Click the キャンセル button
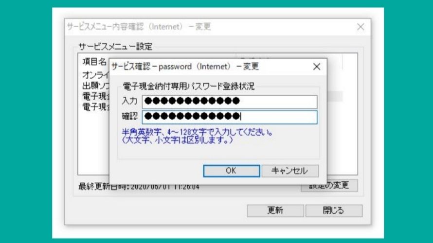 click(290, 171)
